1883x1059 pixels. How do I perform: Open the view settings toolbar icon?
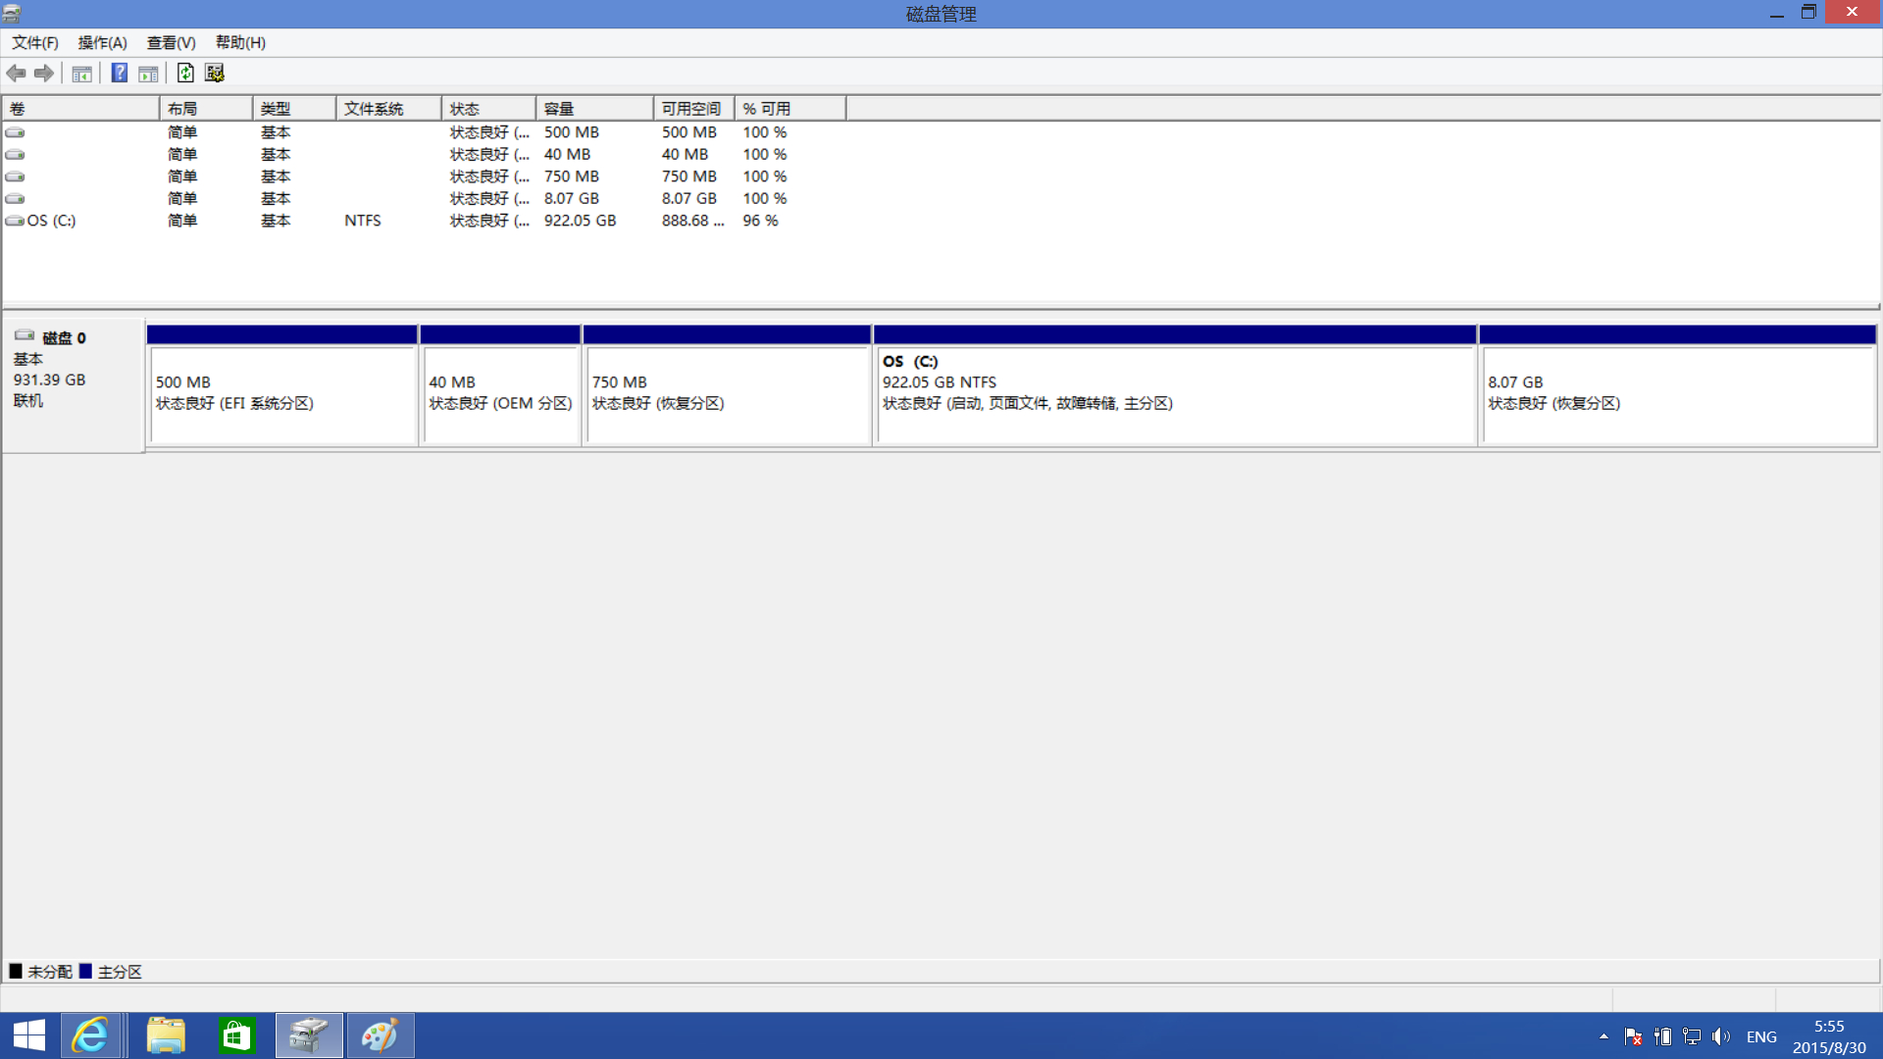pyautogui.click(x=215, y=74)
